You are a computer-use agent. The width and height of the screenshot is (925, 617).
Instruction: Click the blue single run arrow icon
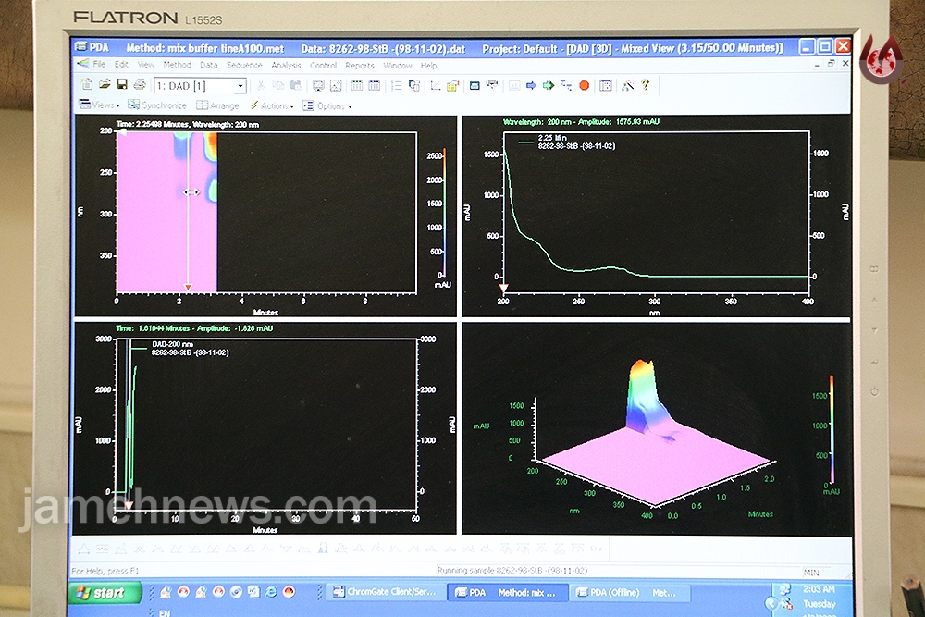coord(531,85)
